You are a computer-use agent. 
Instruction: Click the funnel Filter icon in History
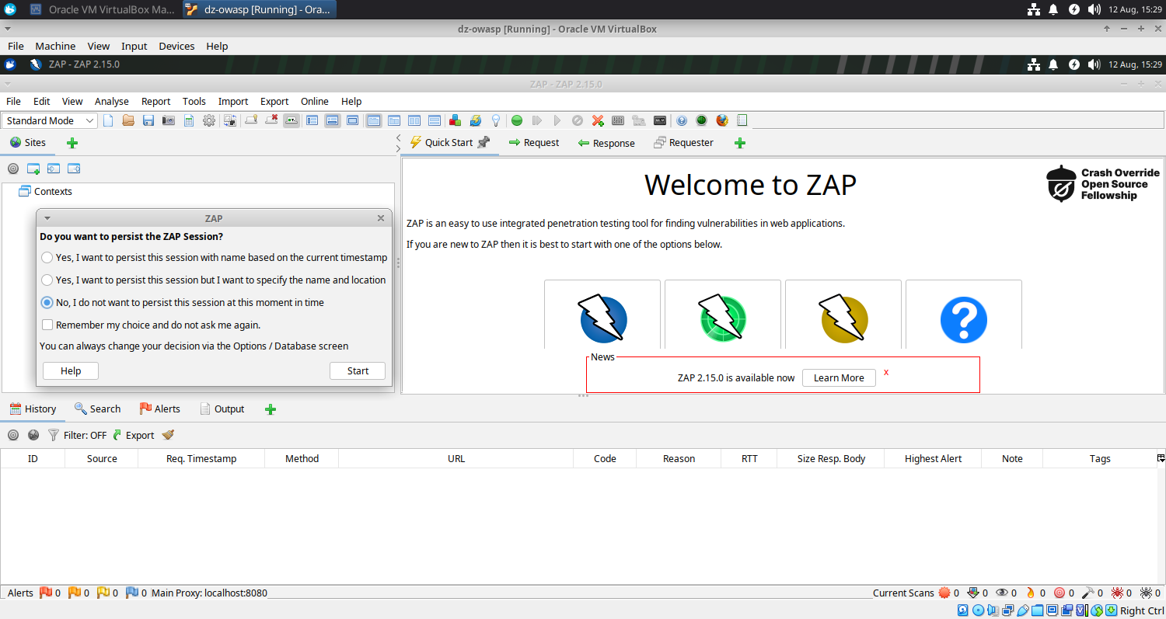point(53,435)
